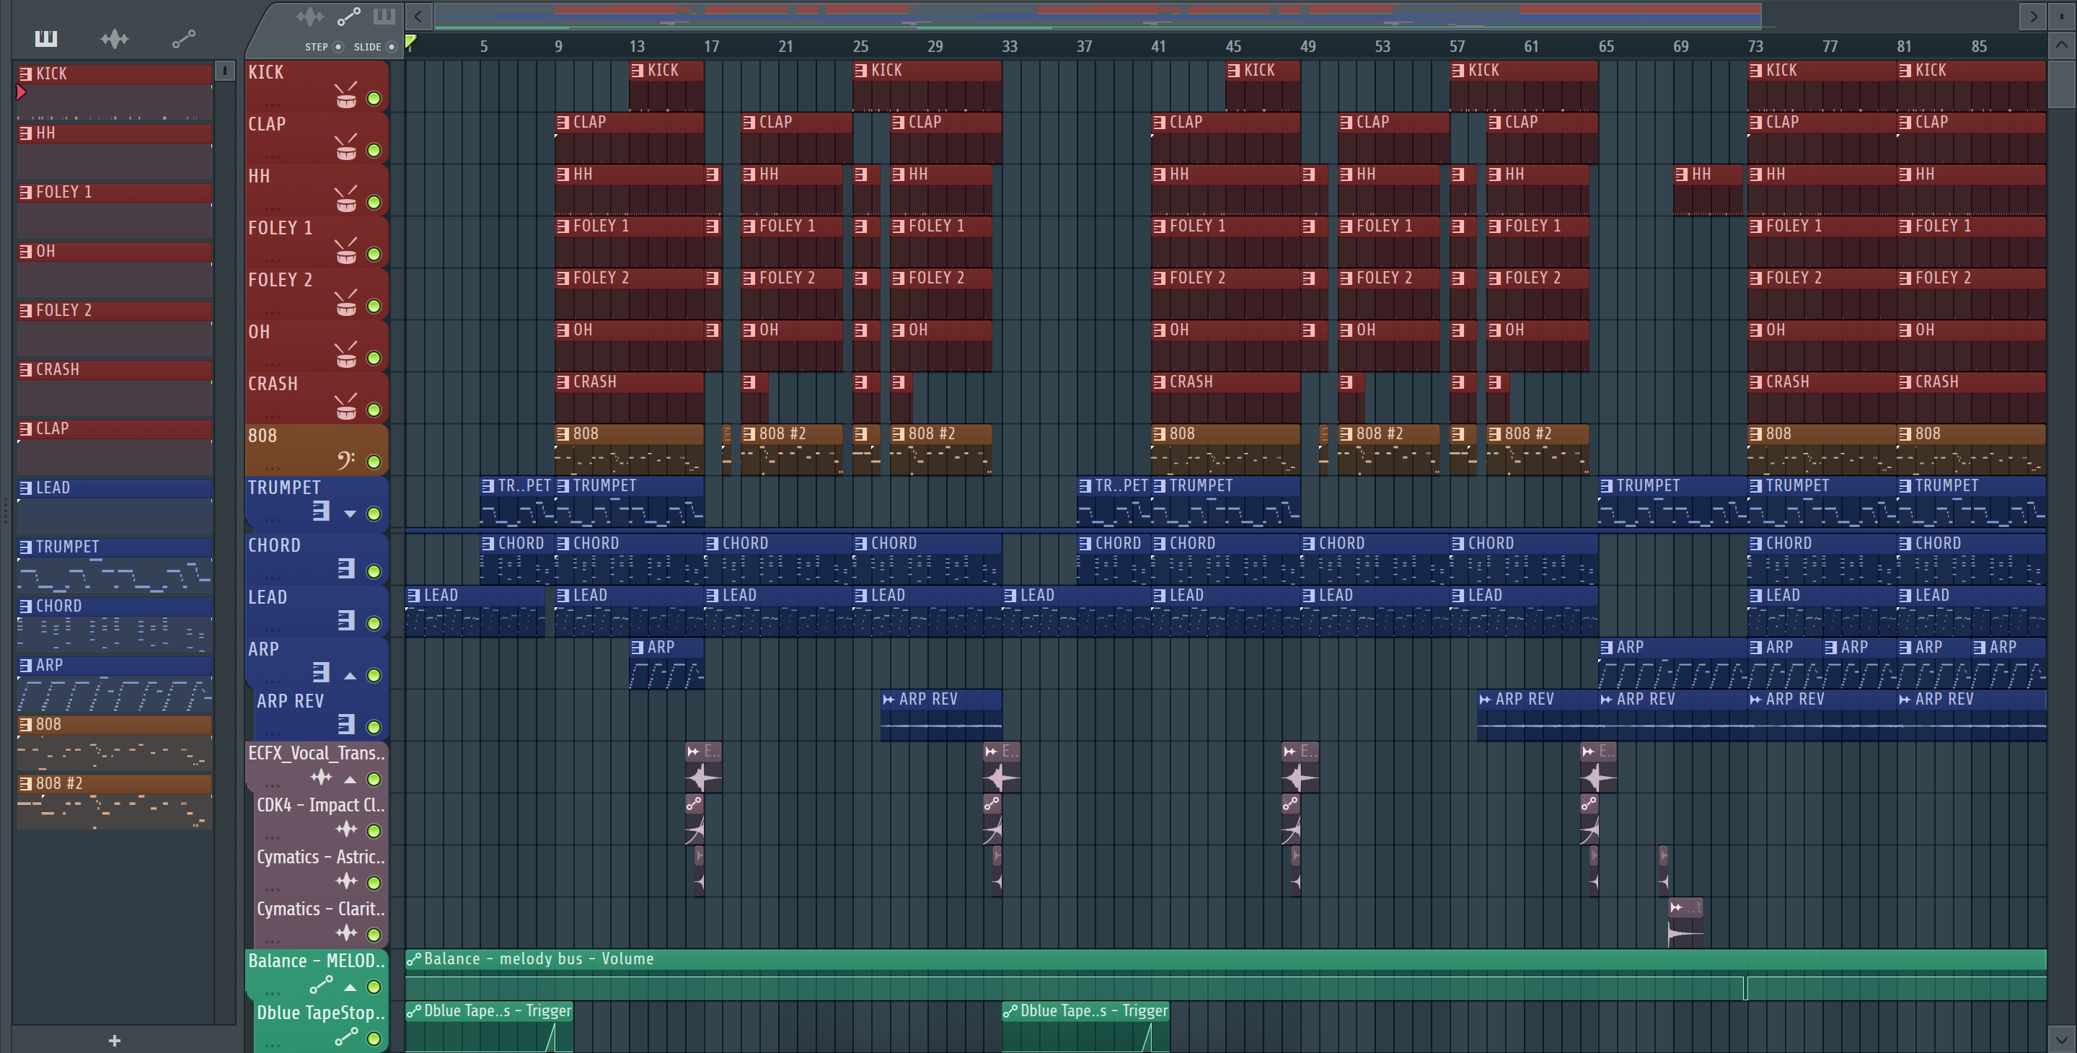Click the vertical playlist scrollbar thumb

[x=2062, y=83]
